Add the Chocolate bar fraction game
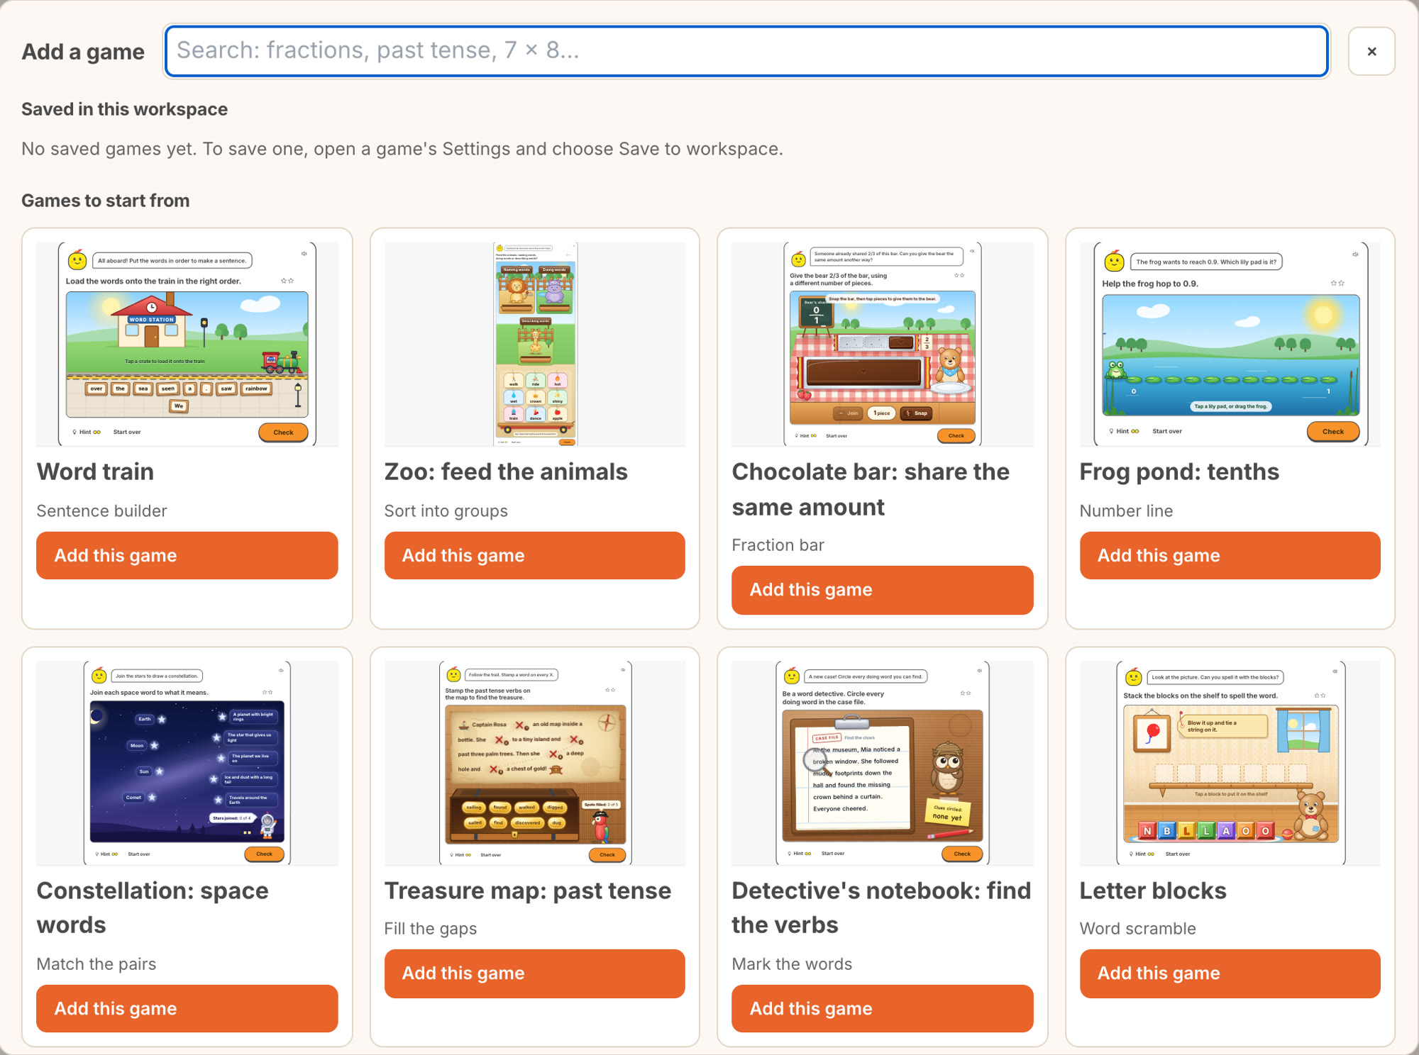Screen dimensions: 1419x1055 tap(882, 590)
